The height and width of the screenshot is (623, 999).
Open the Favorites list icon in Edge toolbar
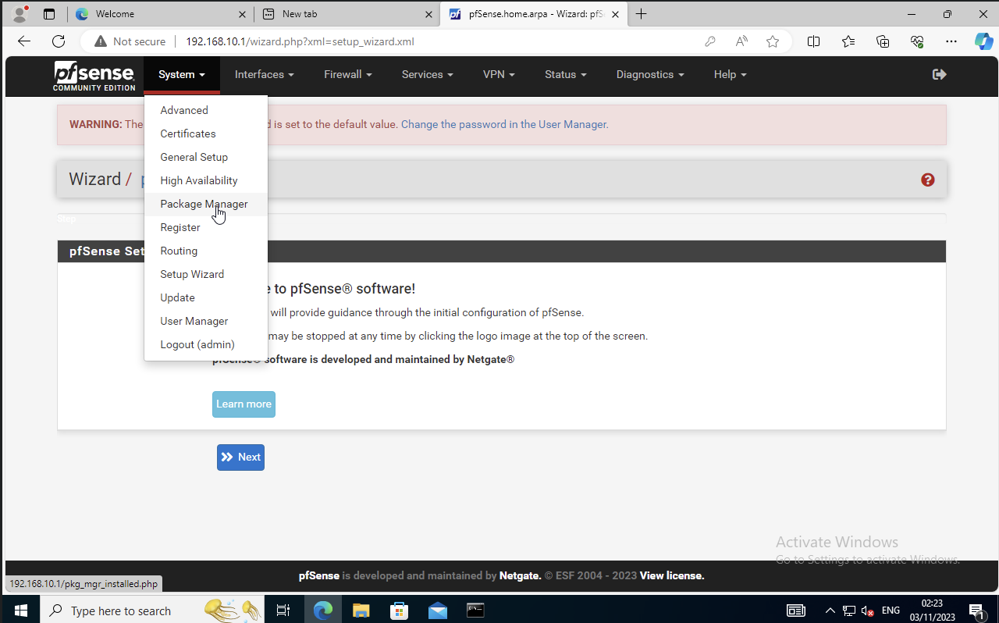pos(848,41)
